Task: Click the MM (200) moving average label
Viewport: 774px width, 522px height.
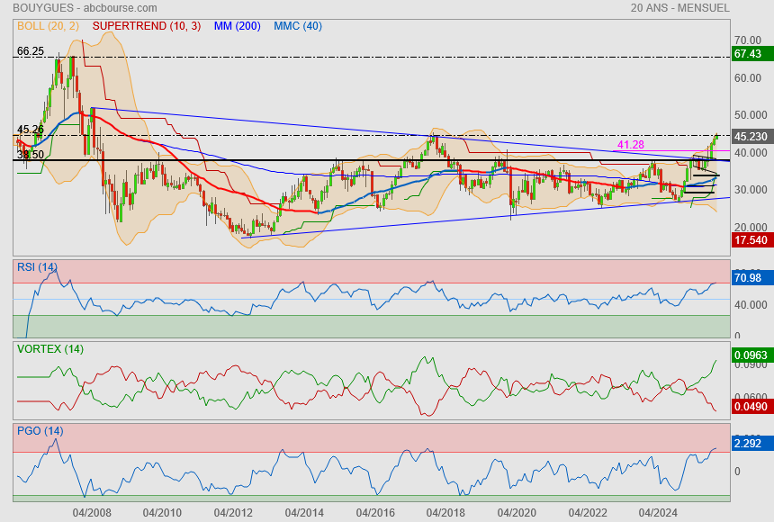Action: tap(238, 26)
